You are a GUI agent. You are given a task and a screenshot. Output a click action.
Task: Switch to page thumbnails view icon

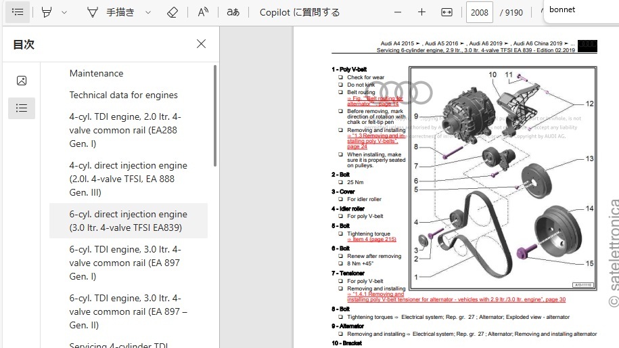point(22,81)
